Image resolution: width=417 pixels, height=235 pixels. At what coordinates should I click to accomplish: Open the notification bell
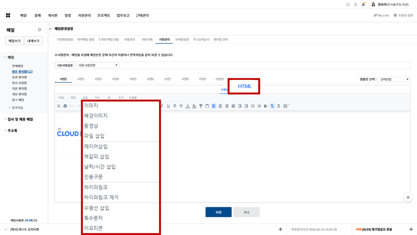click(x=363, y=5)
